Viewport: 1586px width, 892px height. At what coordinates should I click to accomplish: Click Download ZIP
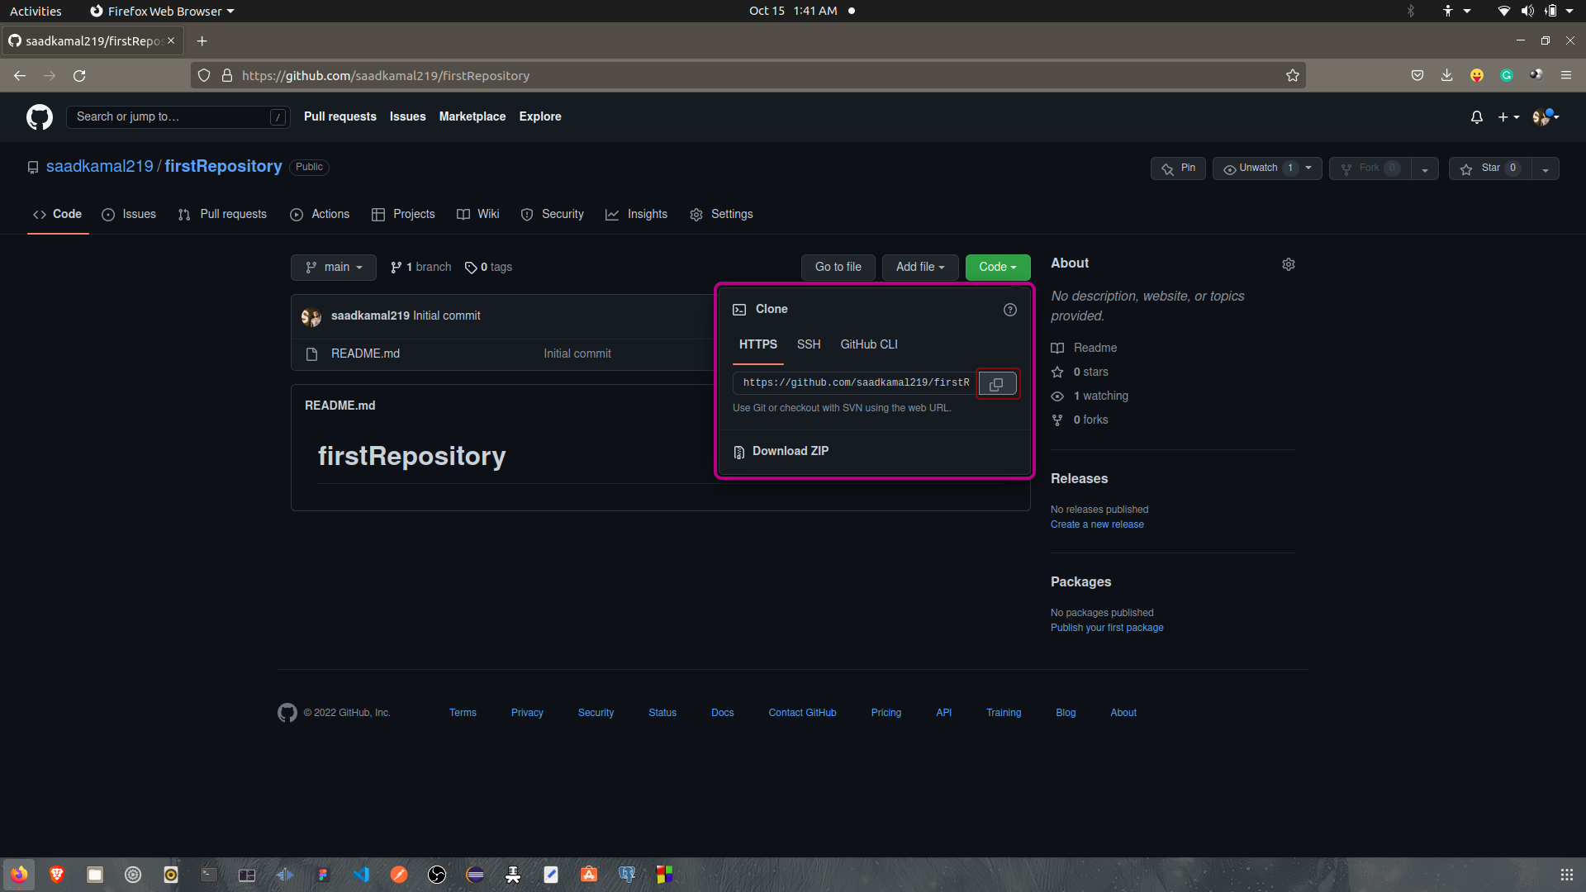pyautogui.click(x=790, y=452)
